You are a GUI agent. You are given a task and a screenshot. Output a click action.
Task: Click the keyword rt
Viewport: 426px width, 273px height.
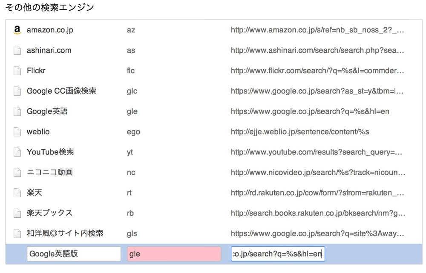point(129,193)
